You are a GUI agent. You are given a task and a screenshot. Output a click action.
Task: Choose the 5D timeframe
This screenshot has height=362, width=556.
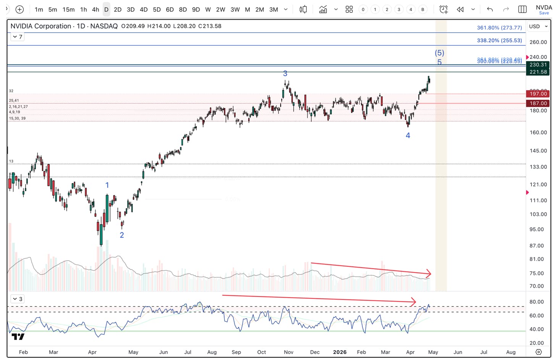[157, 10]
